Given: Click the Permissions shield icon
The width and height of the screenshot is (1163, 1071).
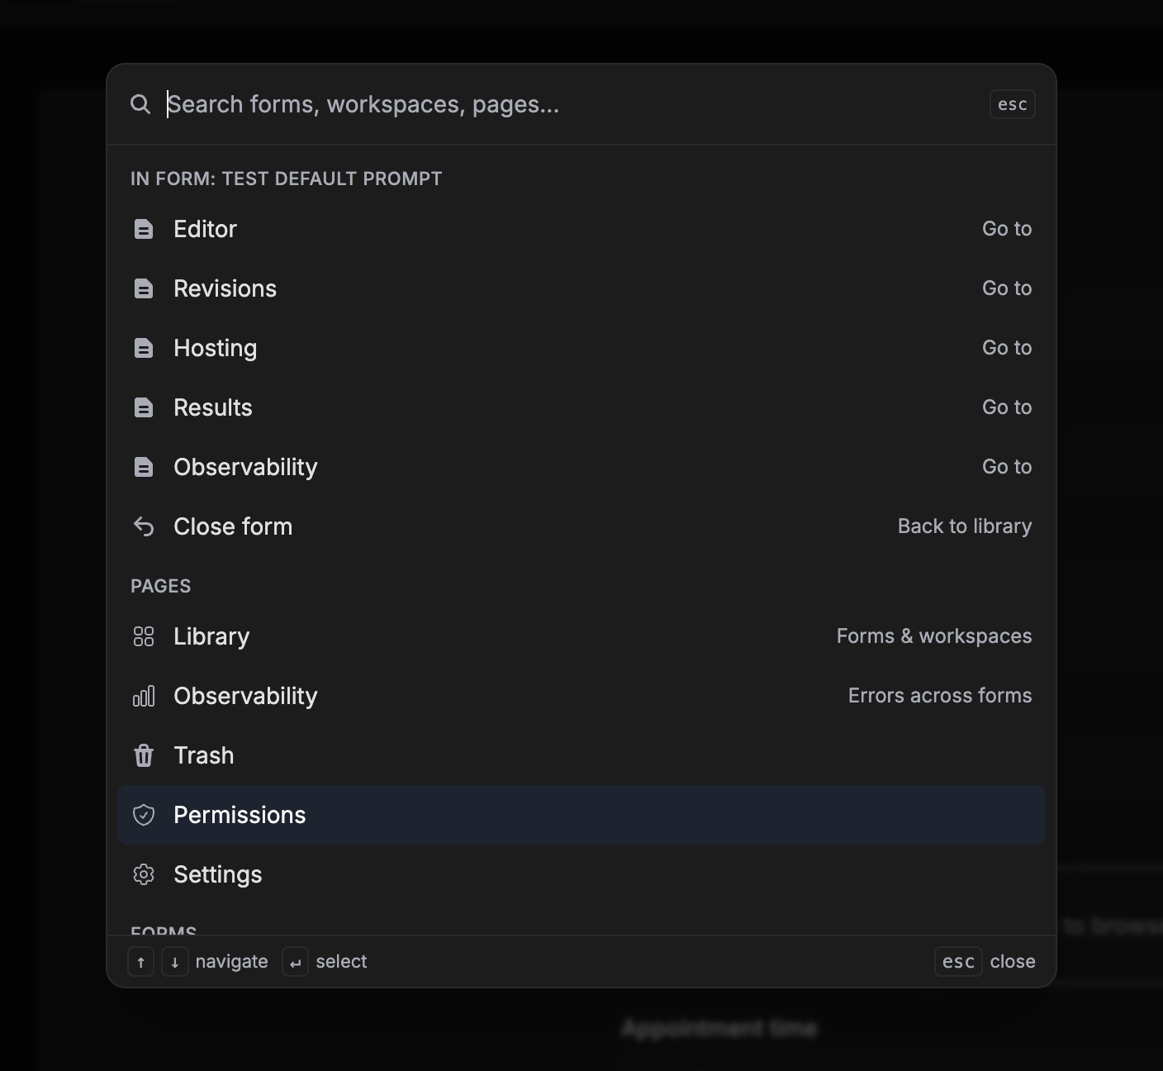Looking at the screenshot, I should (144, 815).
